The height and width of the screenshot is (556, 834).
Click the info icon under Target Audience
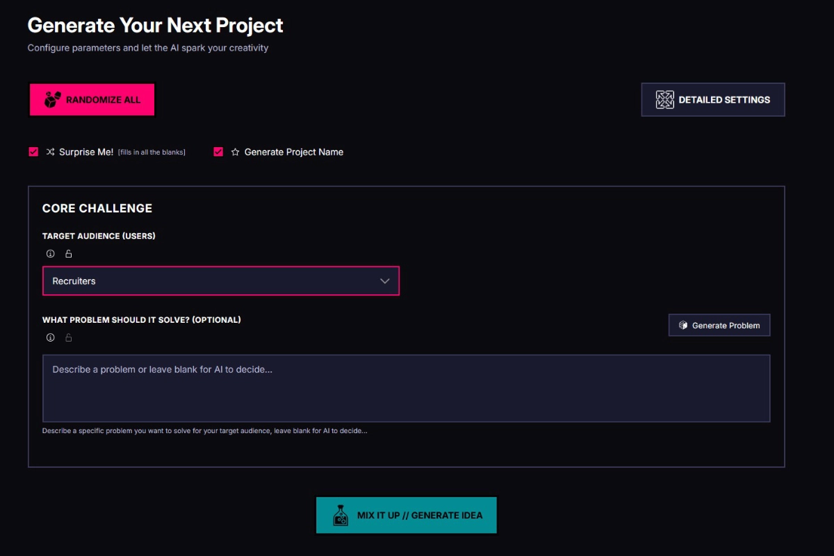[50, 254]
